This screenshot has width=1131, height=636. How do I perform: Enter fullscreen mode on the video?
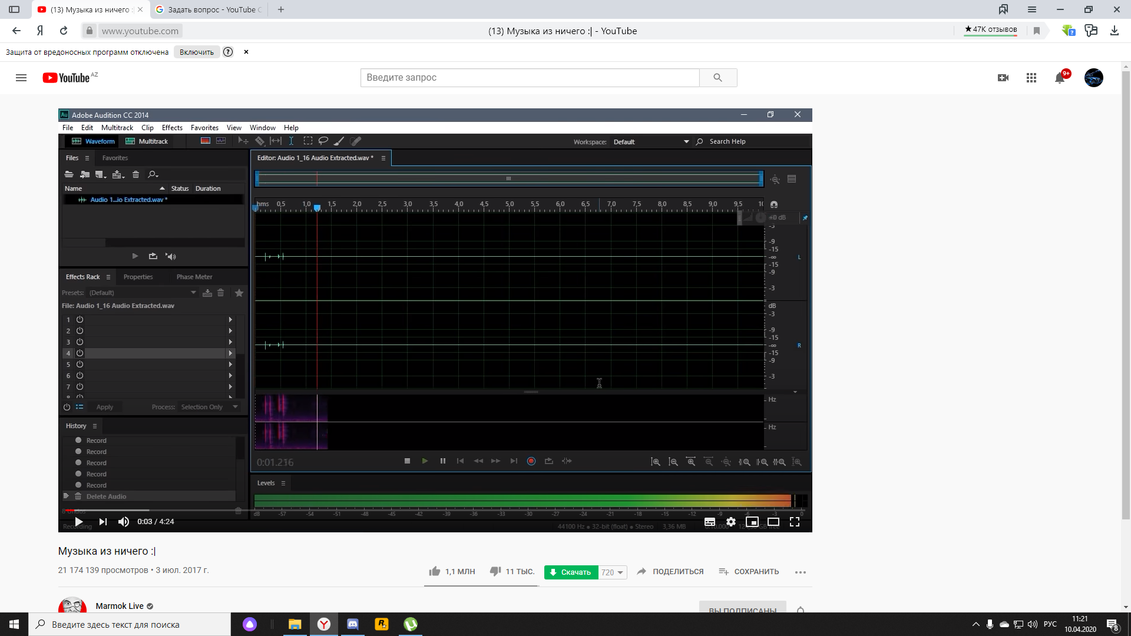pyautogui.click(x=795, y=522)
